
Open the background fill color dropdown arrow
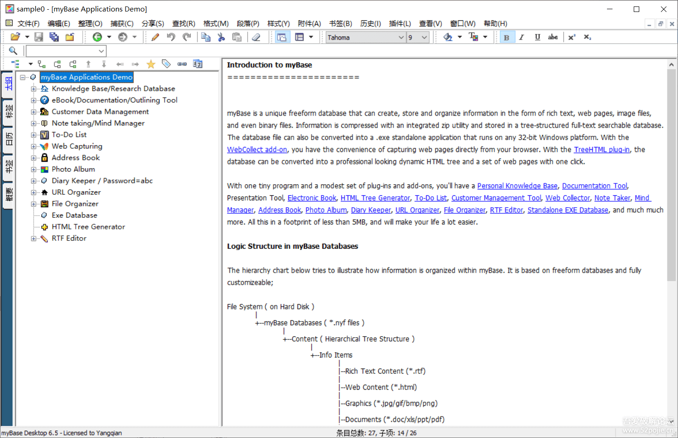459,37
